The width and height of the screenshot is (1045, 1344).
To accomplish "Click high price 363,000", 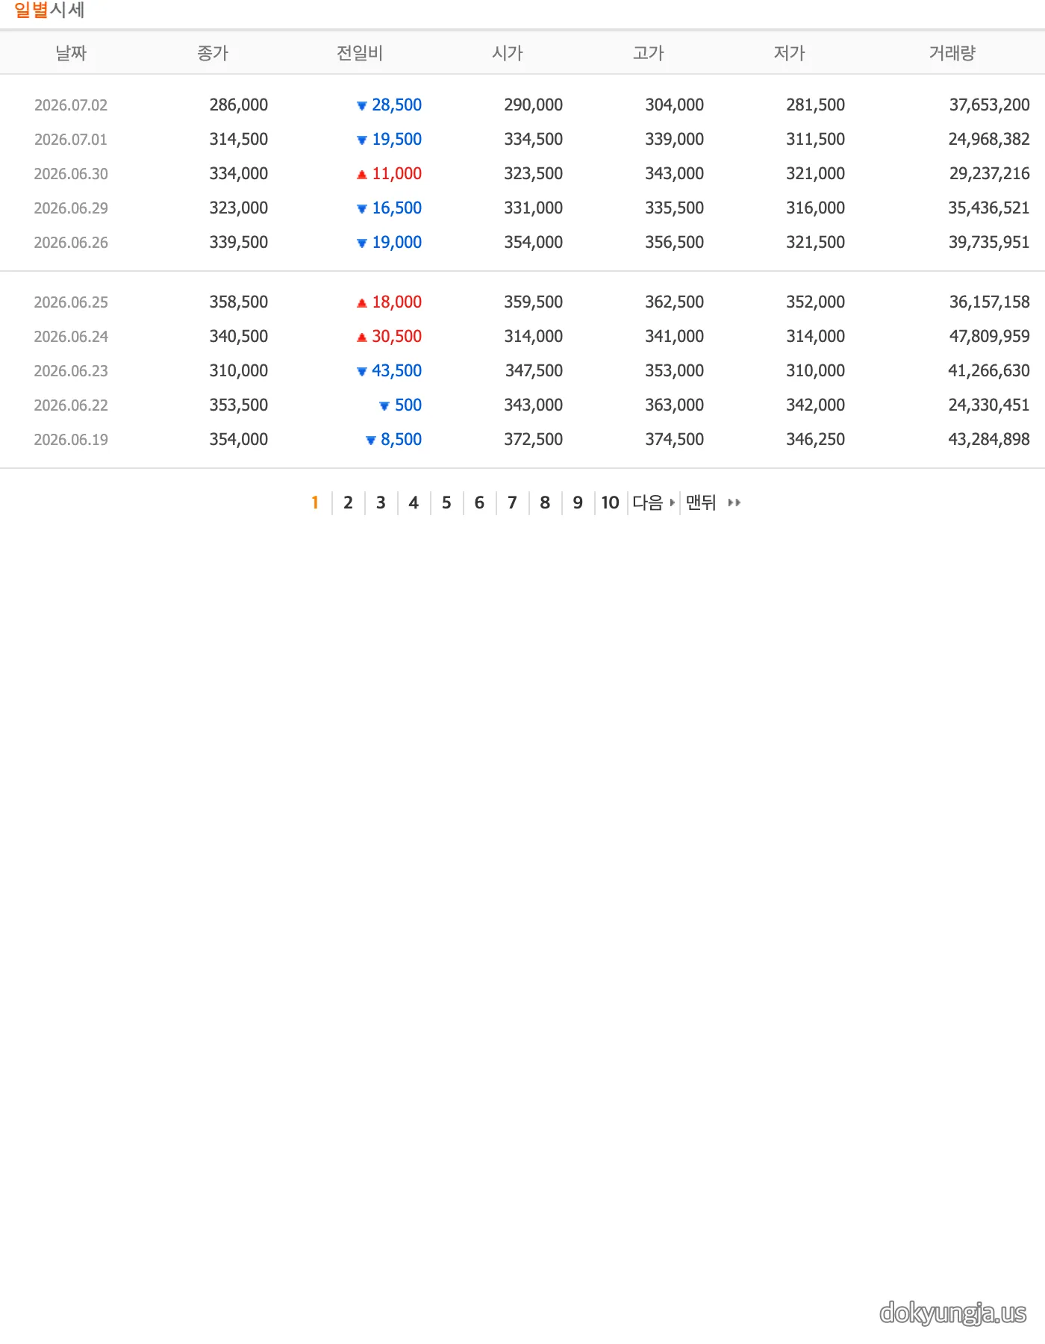I will (x=675, y=405).
